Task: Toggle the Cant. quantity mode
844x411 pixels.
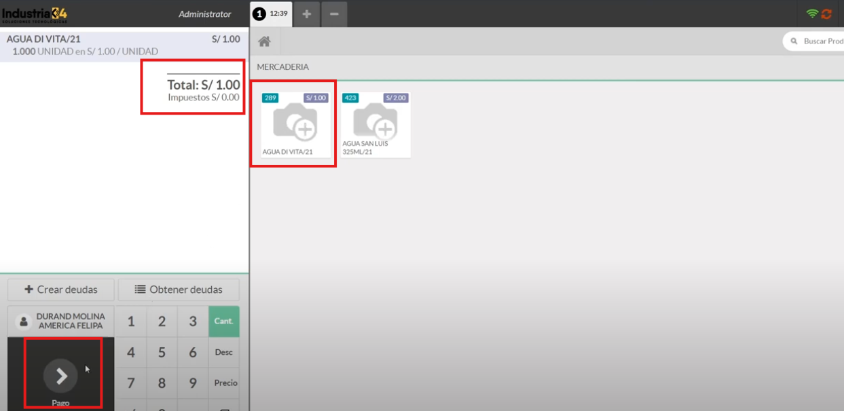Action: [x=224, y=321]
